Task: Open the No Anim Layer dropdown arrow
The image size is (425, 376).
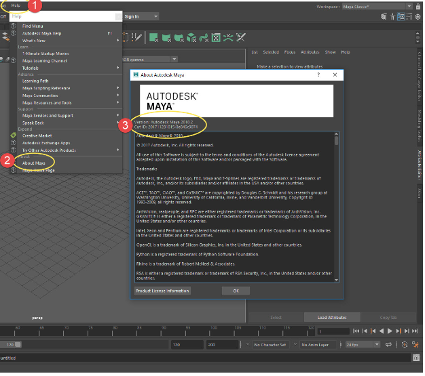Action: pos(295,344)
